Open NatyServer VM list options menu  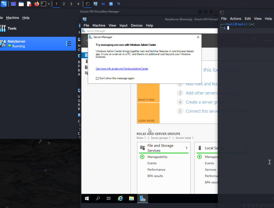pyautogui.click(x=68, y=44)
